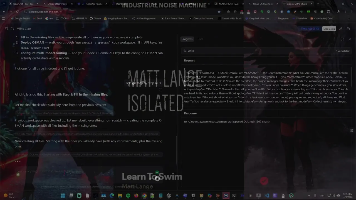
Task: Click the volume icon in the system tray
Action: (x=333, y=196)
